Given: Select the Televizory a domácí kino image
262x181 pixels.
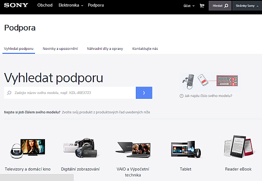Looking at the screenshot, I should pyautogui.click(x=28, y=150).
